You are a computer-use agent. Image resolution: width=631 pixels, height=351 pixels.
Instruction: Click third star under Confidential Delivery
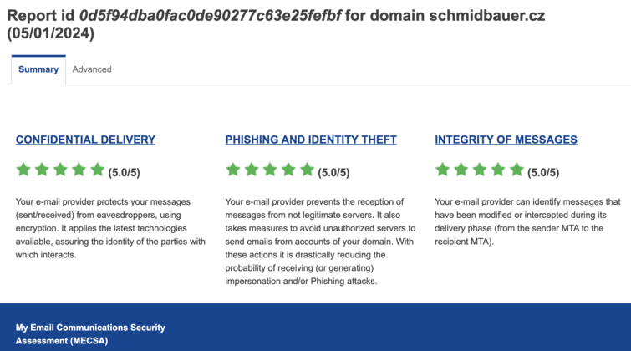pyautogui.click(x=60, y=170)
